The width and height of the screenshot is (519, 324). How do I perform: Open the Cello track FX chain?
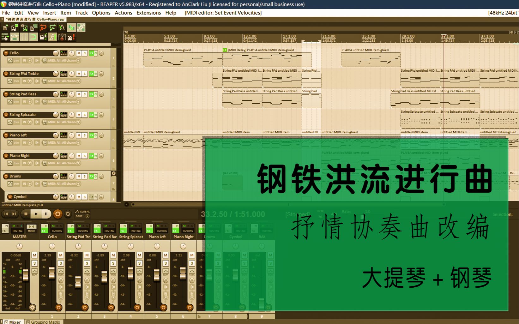point(91,53)
